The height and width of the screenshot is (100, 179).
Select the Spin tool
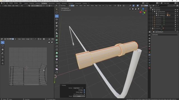point(57,56)
